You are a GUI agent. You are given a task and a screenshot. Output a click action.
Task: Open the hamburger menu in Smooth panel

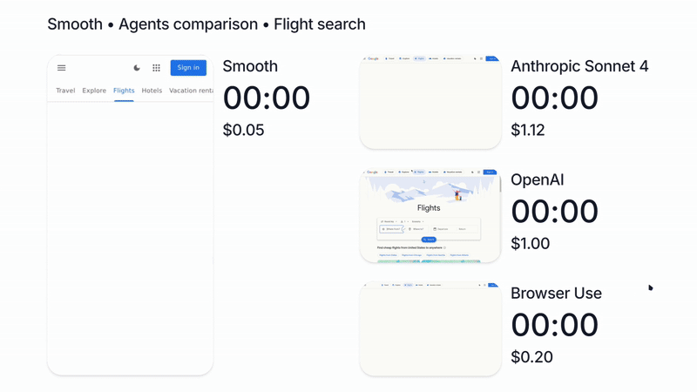(62, 68)
